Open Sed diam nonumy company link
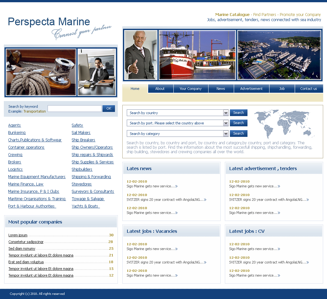Image resolution: width=327 pixels, height=299 pixels. (x=22, y=248)
